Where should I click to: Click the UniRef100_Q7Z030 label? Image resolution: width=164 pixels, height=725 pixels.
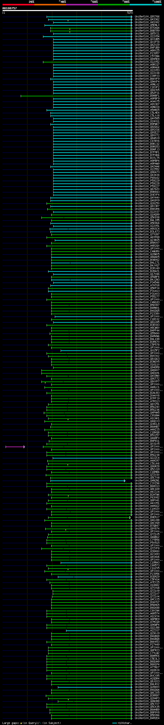pyautogui.click(x=147, y=475)
